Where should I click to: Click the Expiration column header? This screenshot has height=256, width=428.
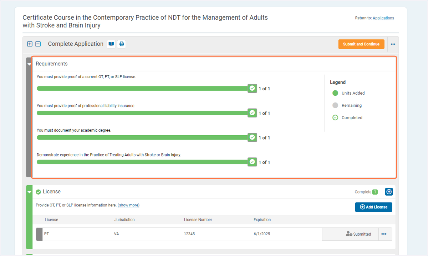coord(262,220)
